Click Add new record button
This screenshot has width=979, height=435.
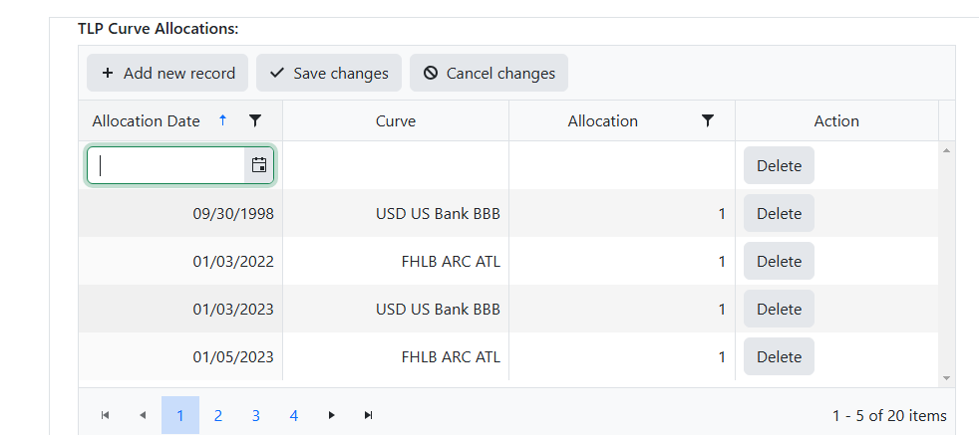167,73
